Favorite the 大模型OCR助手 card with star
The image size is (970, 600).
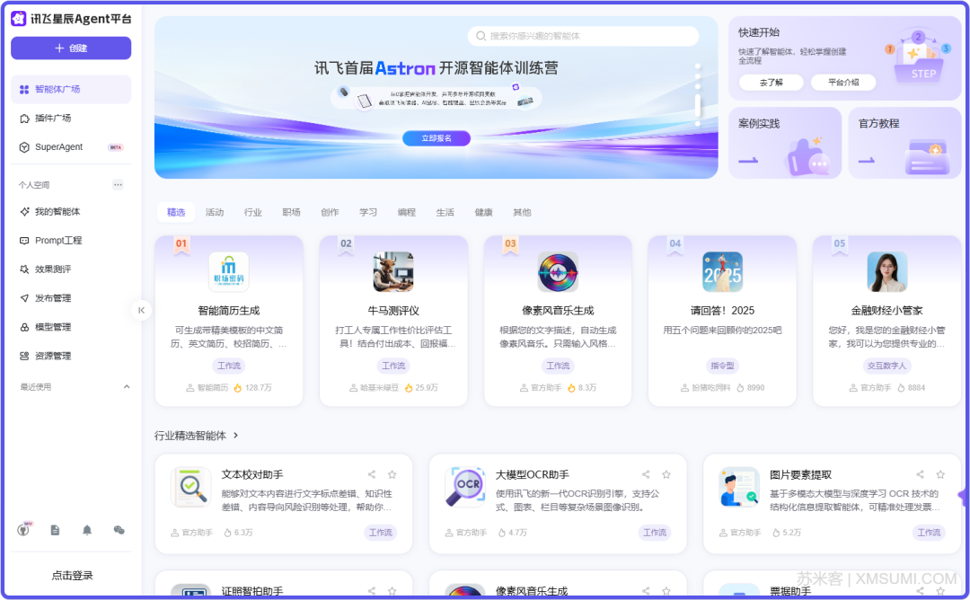point(666,474)
